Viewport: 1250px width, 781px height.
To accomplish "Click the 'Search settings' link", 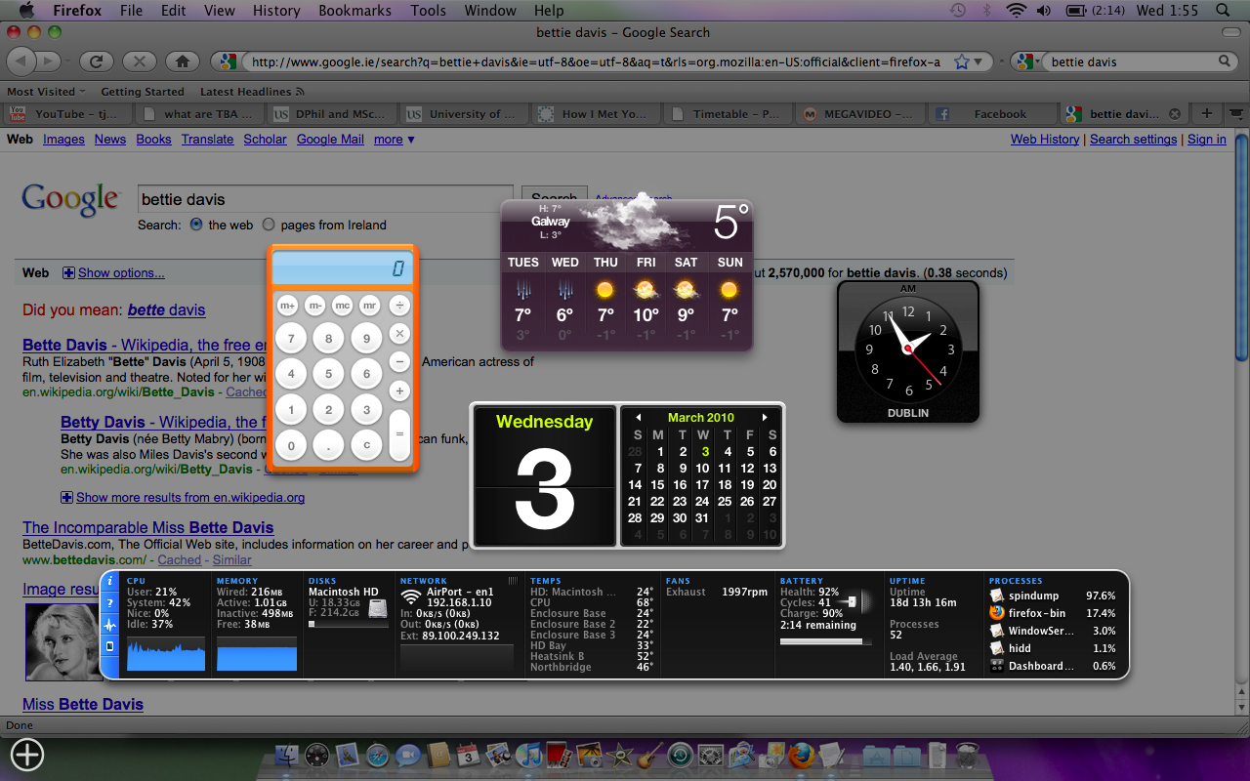I will pyautogui.click(x=1133, y=140).
